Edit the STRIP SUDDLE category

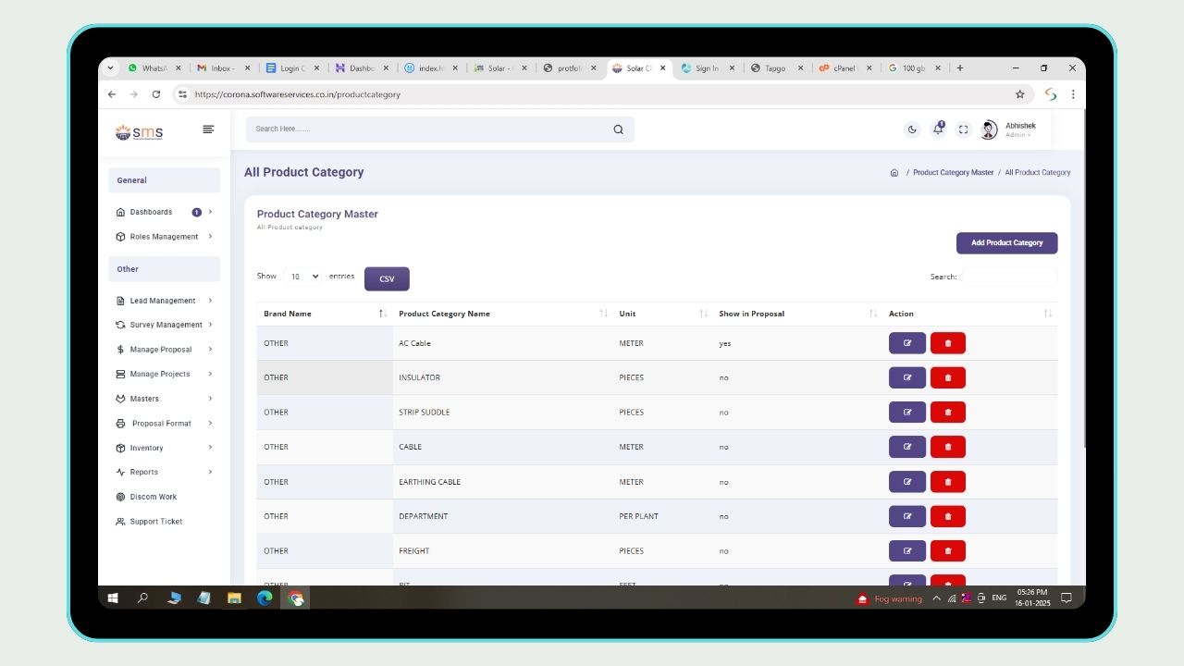[906, 413]
